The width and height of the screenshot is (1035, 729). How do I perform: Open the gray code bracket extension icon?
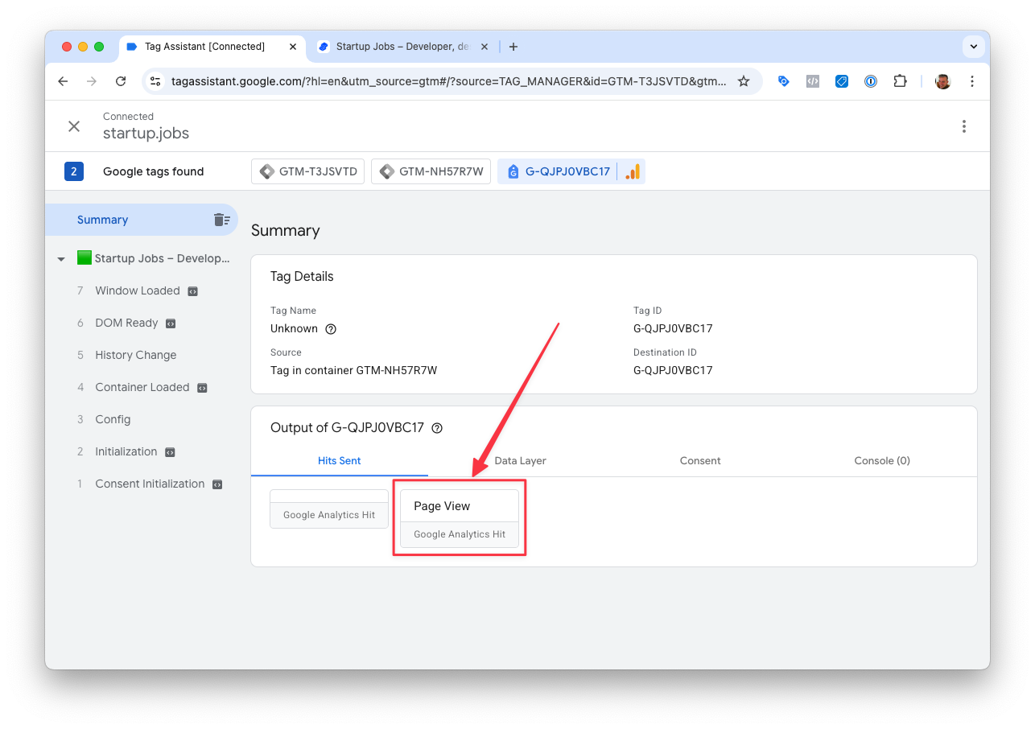click(x=813, y=81)
